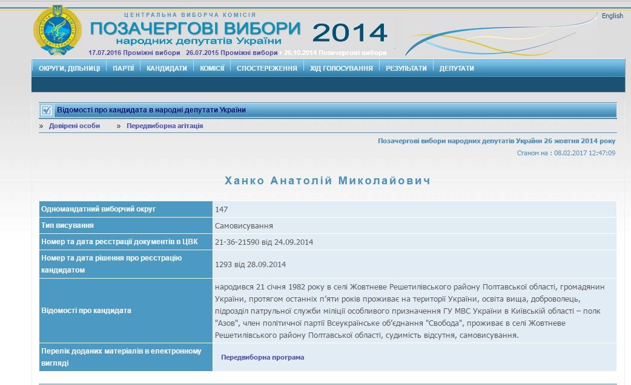Image resolution: width=631 pixels, height=385 pixels.
Task: Open the Партії menu item
Action: tap(124, 68)
